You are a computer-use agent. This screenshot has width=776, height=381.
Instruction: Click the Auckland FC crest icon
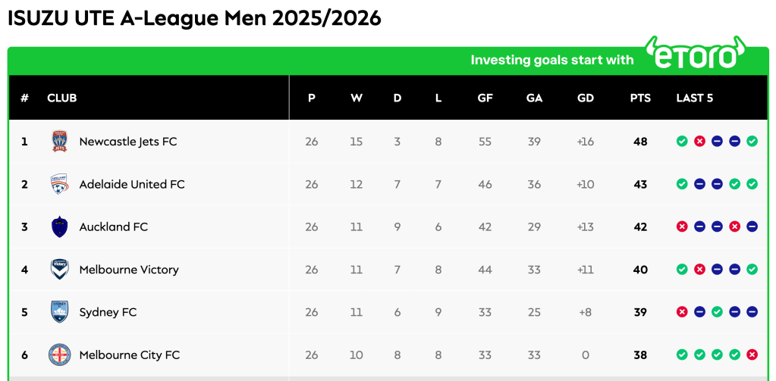(60, 226)
